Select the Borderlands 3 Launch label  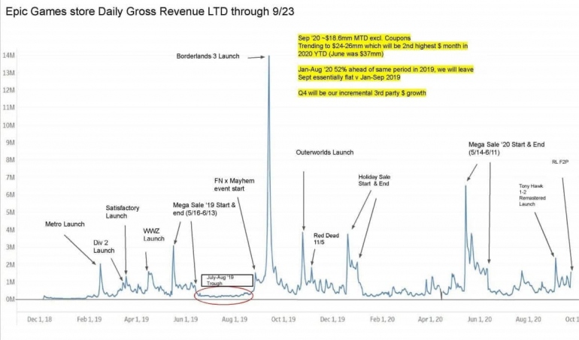208,56
